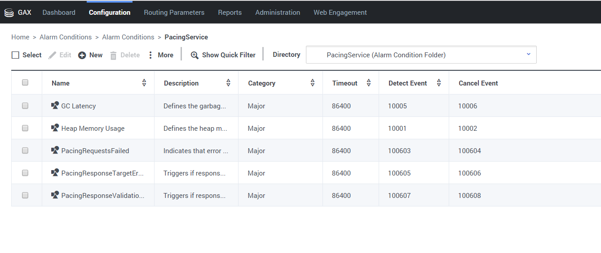Open the PacingResponseValidation alarm condition
The height and width of the screenshot is (253, 601).
point(103,195)
